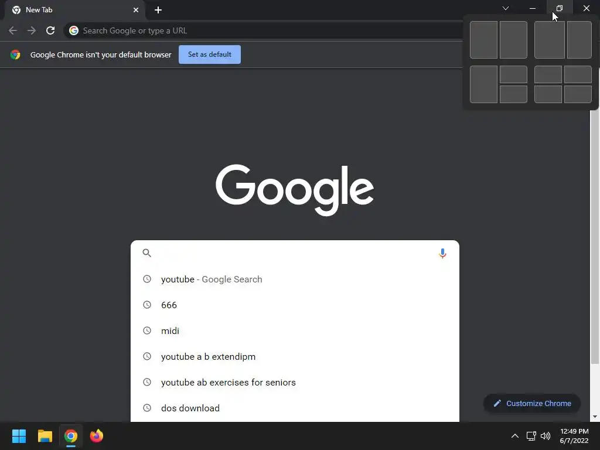Viewport: 600px width, 450px height.
Task: Choose top-right quadrant of the four-zone snap layout
Action: (x=578, y=74)
